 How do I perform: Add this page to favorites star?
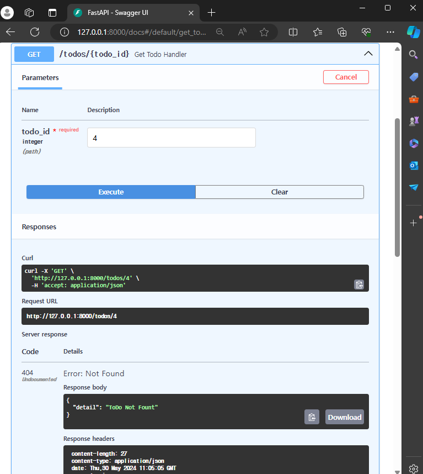click(x=264, y=32)
